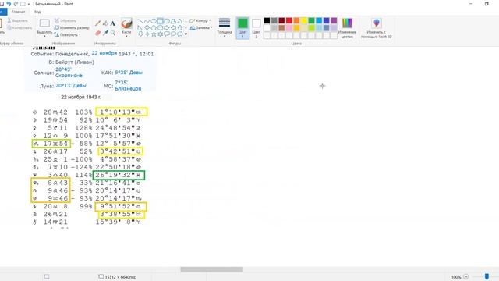
Task: Select the Eraser tool
Action: pos(97,33)
